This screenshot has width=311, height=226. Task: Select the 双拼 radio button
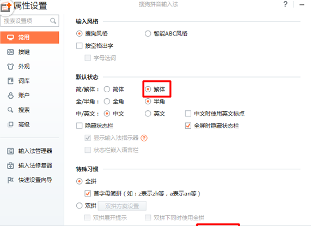point(80,205)
